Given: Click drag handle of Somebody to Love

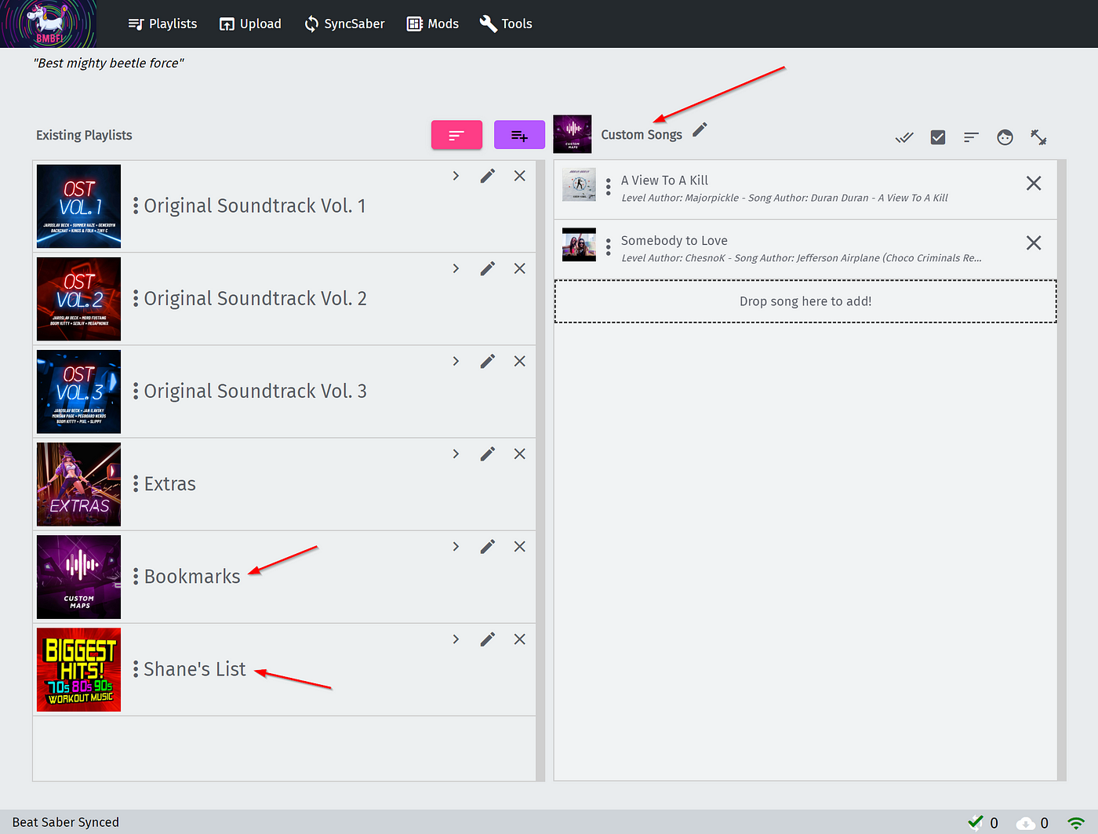Looking at the screenshot, I should [608, 248].
